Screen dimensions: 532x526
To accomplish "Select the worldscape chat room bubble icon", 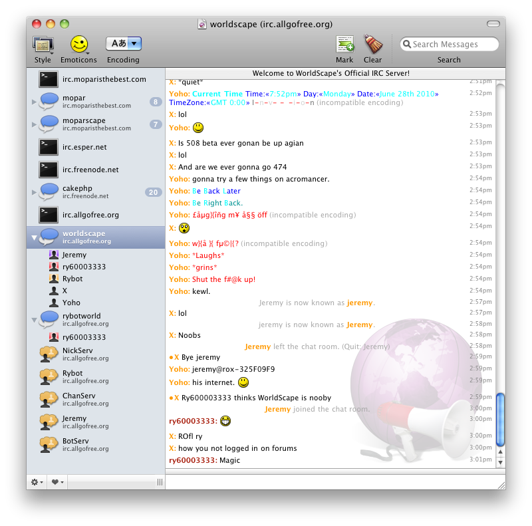I will 49,237.
